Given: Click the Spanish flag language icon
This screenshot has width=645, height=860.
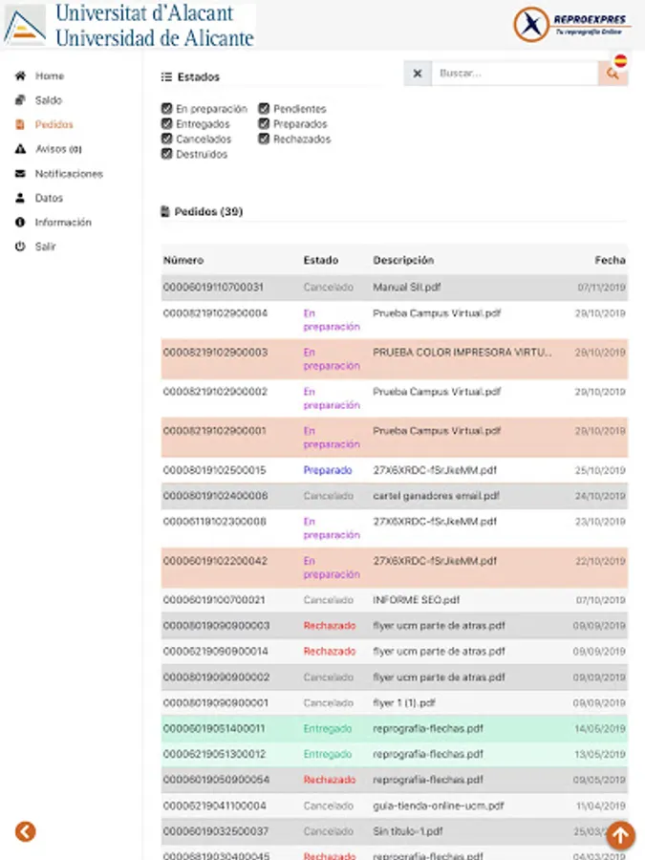Looking at the screenshot, I should click(620, 60).
